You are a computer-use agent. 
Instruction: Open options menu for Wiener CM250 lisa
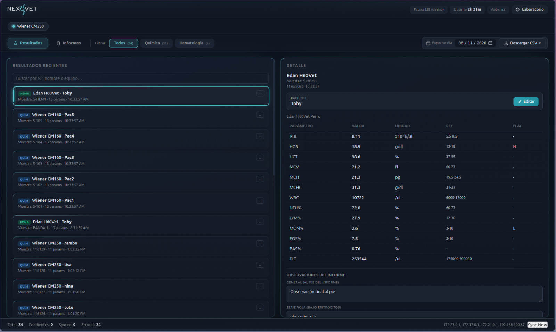(260, 265)
